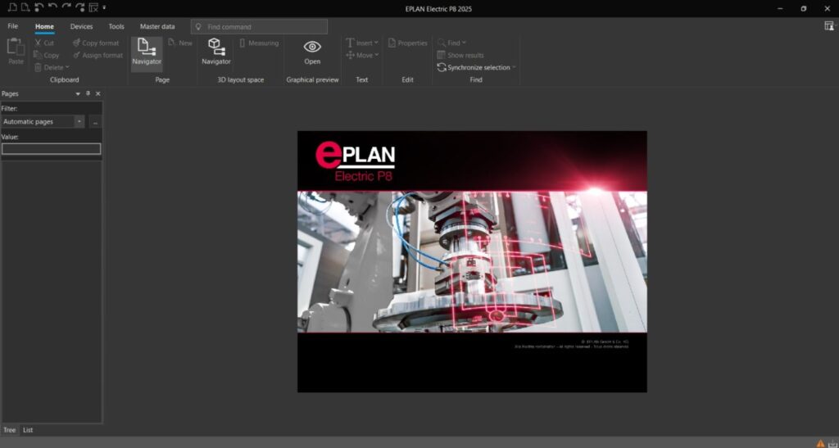Click the undo list icon with dot
This screenshot has height=448, width=839.
pyautogui.click(x=39, y=7)
